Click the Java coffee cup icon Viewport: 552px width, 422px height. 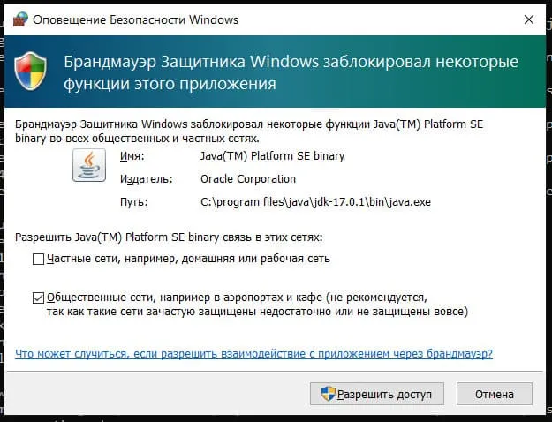[x=87, y=164]
